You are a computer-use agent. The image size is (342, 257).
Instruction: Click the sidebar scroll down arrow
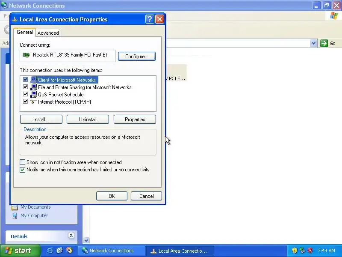86,241
